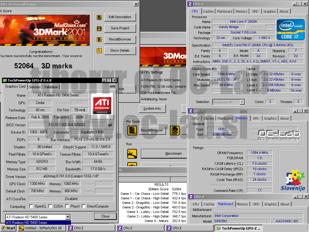Open Graphics tab in bottom CPU-Z Mainboard window

click(x=270, y=204)
